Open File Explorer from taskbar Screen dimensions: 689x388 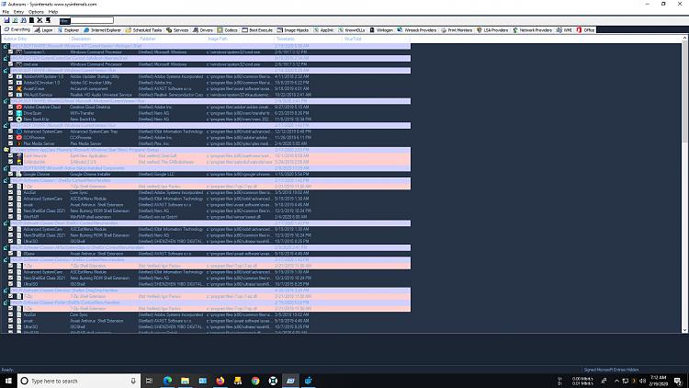[x=185, y=381]
